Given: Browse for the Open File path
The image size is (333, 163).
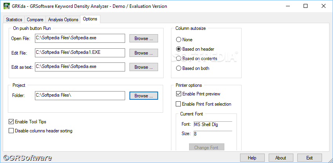Looking at the screenshot, I should pyautogui.click(x=144, y=38).
